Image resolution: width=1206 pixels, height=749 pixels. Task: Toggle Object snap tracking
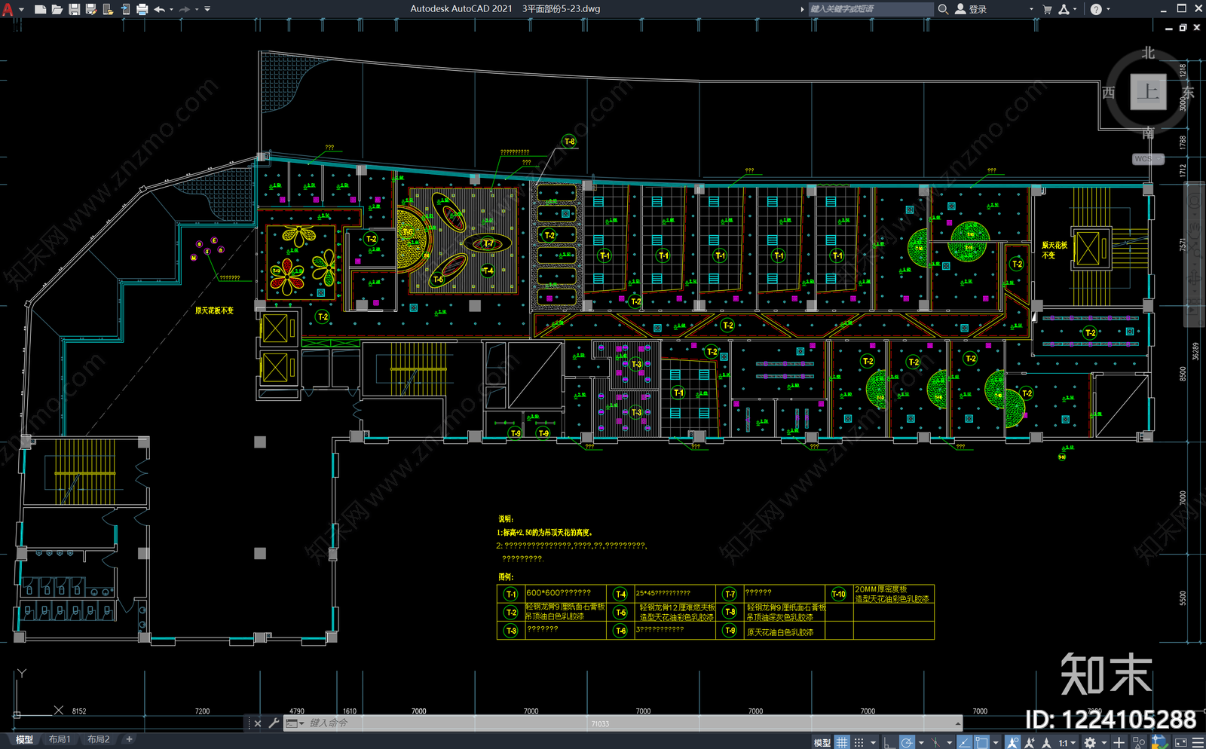[964, 743]
